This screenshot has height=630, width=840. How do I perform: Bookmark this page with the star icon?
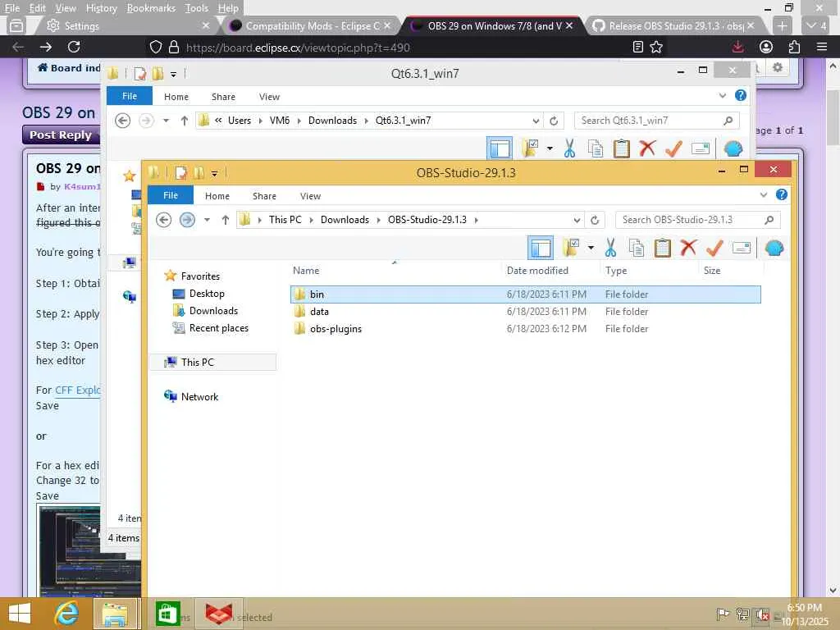click(656, 47)
